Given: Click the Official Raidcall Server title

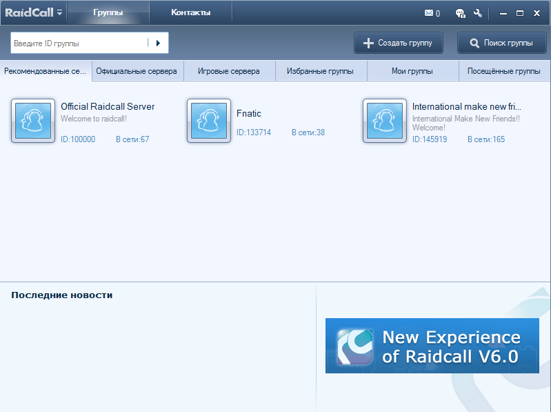Looking at the screenshot, I should point(108,106).
